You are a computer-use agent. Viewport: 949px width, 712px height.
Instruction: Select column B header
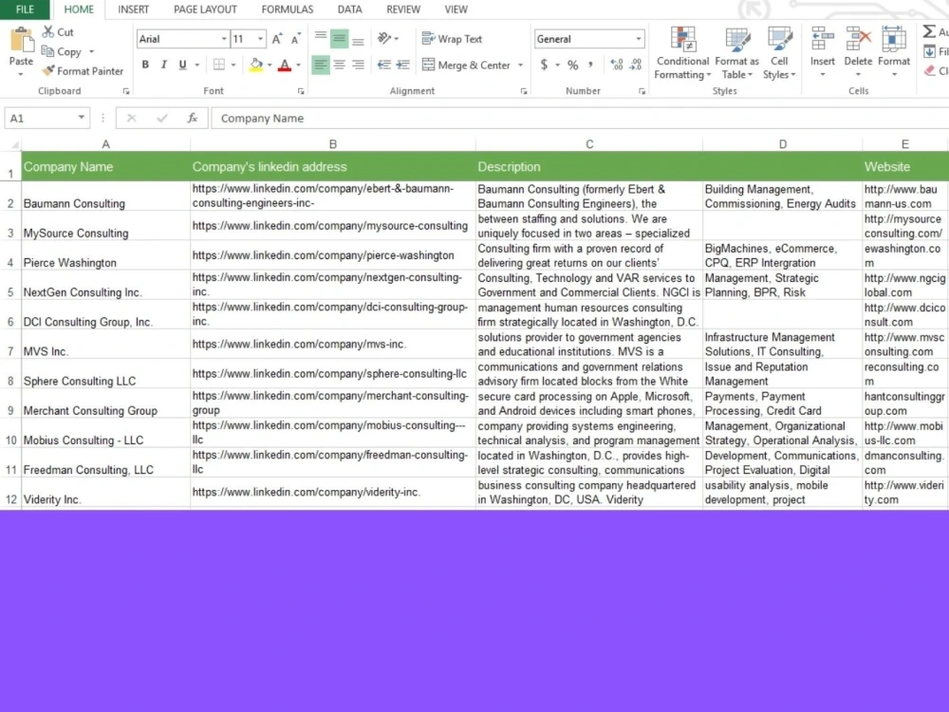[x=333, y=144]
